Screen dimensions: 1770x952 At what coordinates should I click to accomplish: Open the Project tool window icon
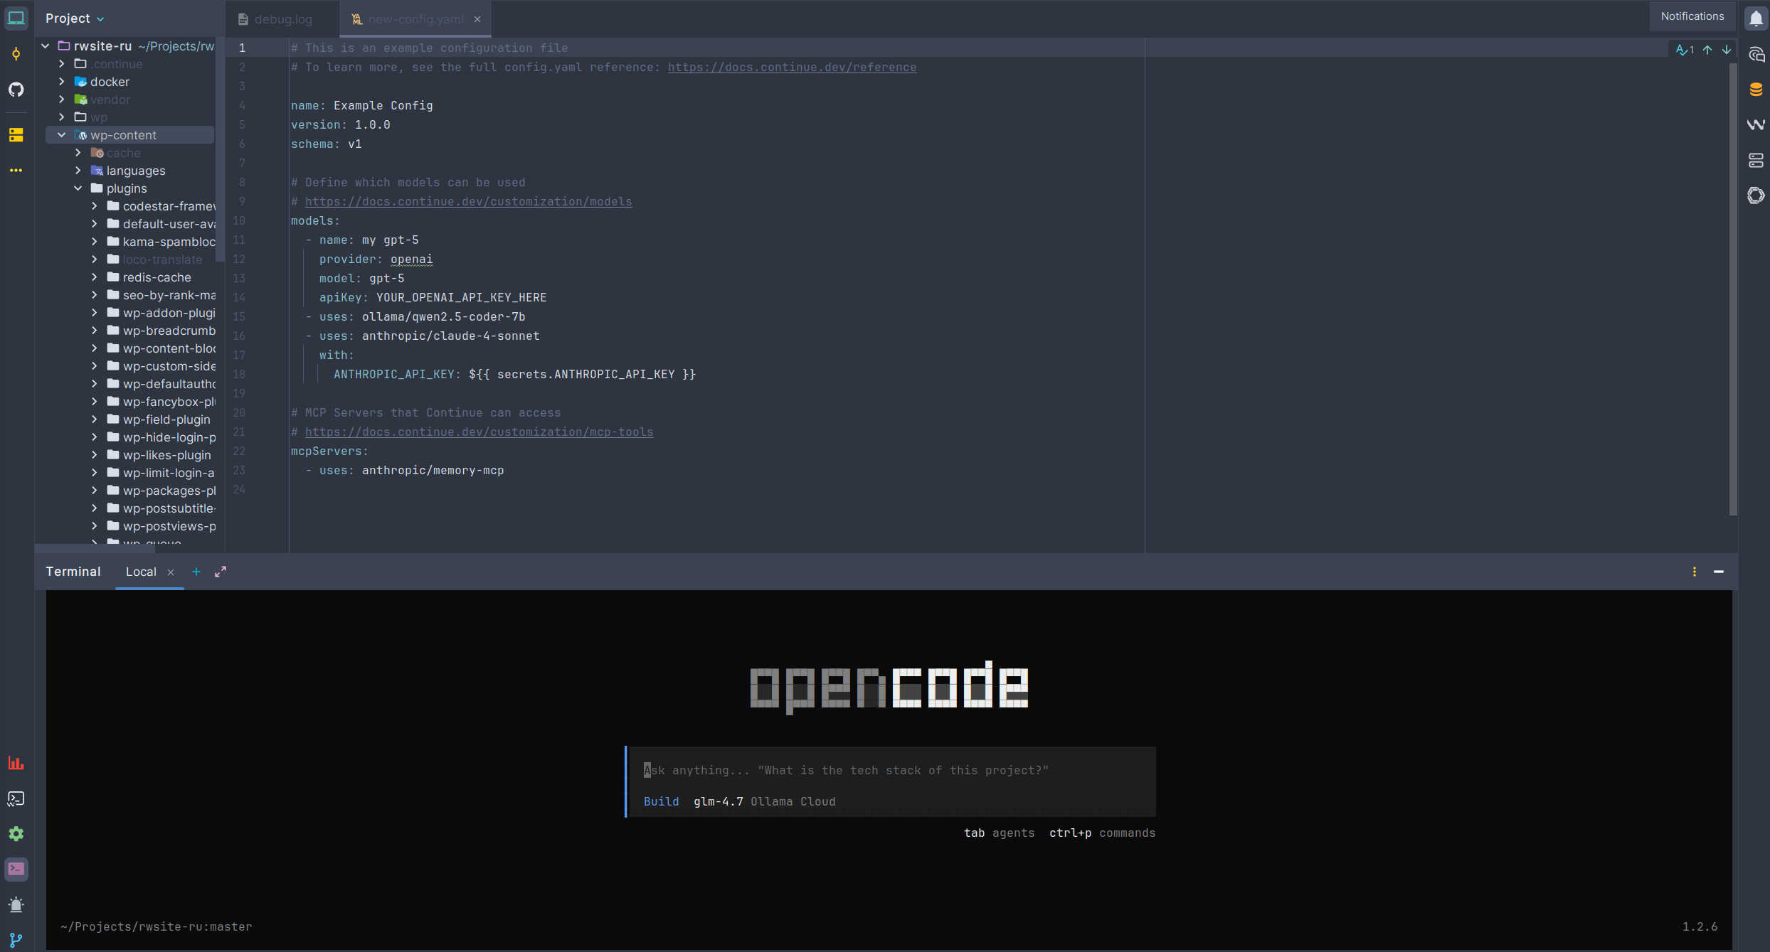click(16, 18)
